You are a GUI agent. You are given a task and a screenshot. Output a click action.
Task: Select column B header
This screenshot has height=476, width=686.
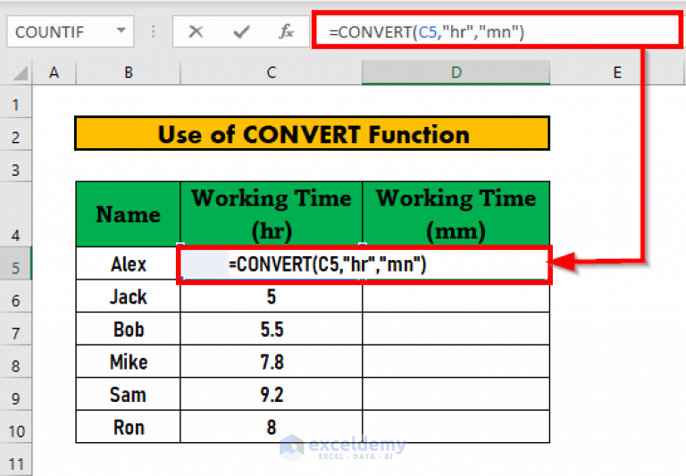129,72
